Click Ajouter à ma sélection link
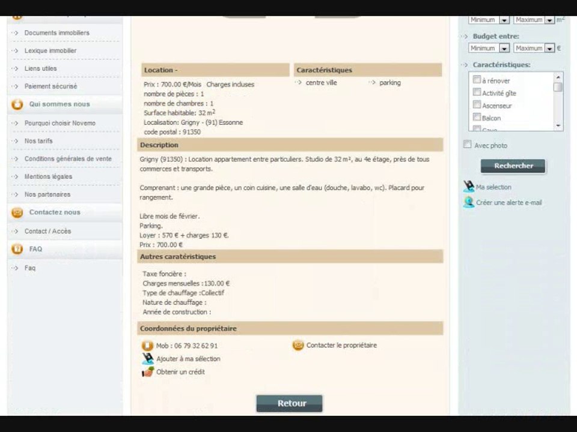The width and height of the screenshot is (577, 432). [x=188, y=359]
